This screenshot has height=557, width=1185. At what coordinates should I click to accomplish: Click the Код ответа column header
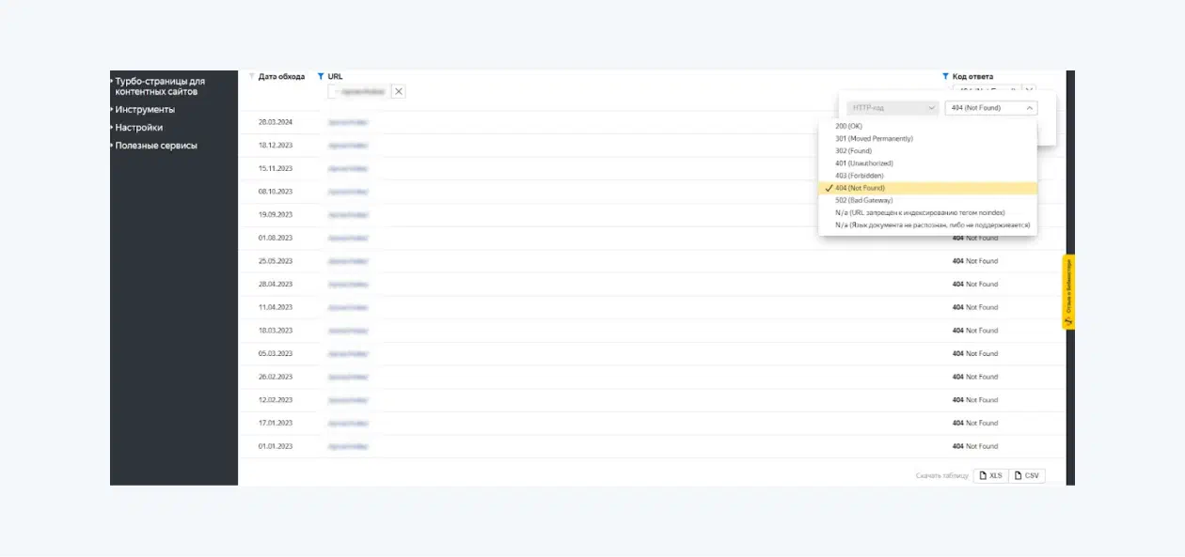coord(972,76)
